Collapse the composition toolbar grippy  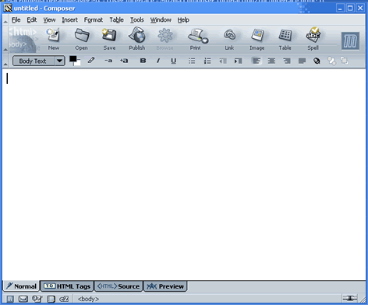(5, 40)
